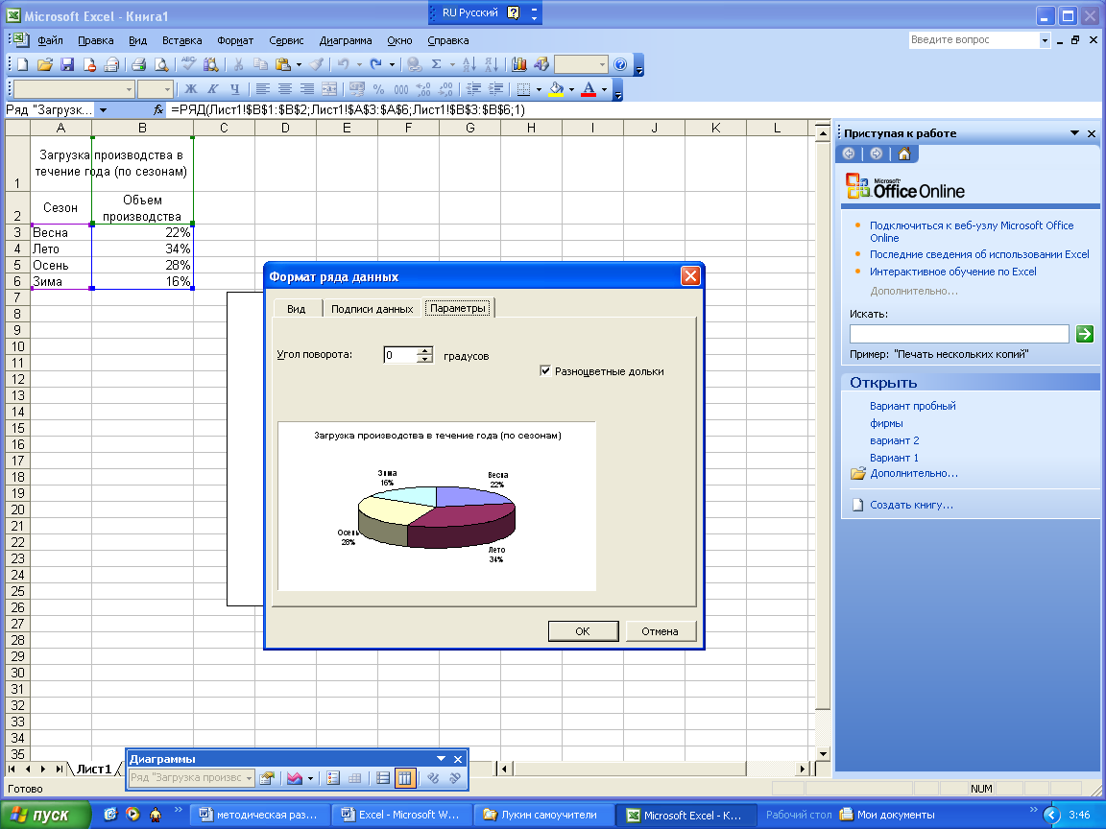Select the Параметры tab

[459, 308]
